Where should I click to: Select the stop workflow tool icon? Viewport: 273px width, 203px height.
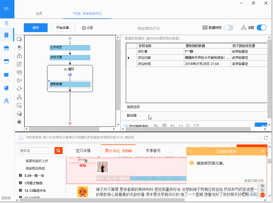(x=19, y=122)
